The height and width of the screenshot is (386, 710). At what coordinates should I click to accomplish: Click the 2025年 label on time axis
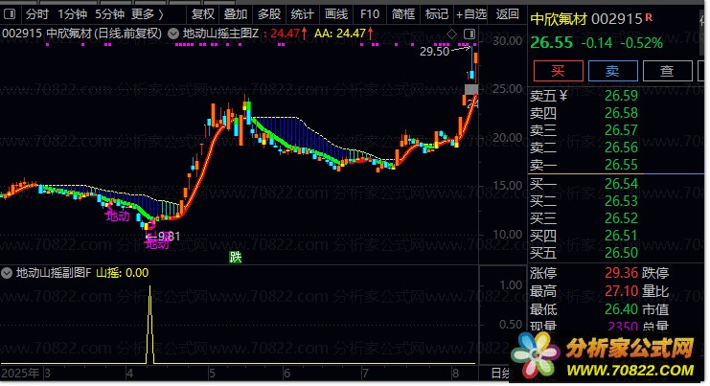coord(20,374)
